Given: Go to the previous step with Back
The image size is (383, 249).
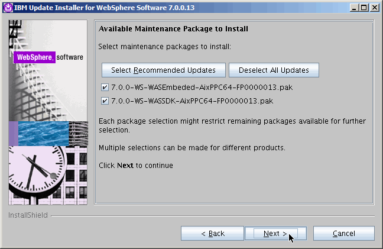Looking at the screenshot, I should click(x=212, y=234).
